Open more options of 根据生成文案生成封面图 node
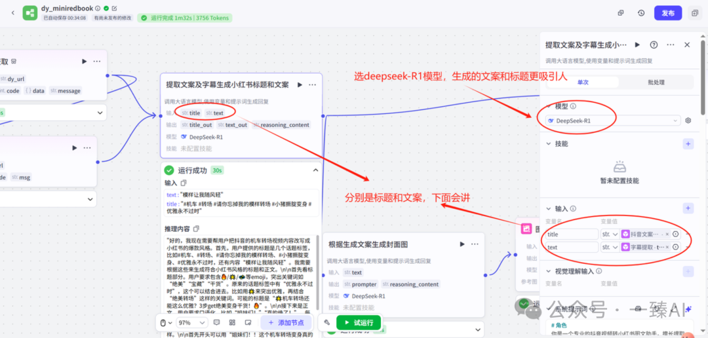 (x=475, y=244)
